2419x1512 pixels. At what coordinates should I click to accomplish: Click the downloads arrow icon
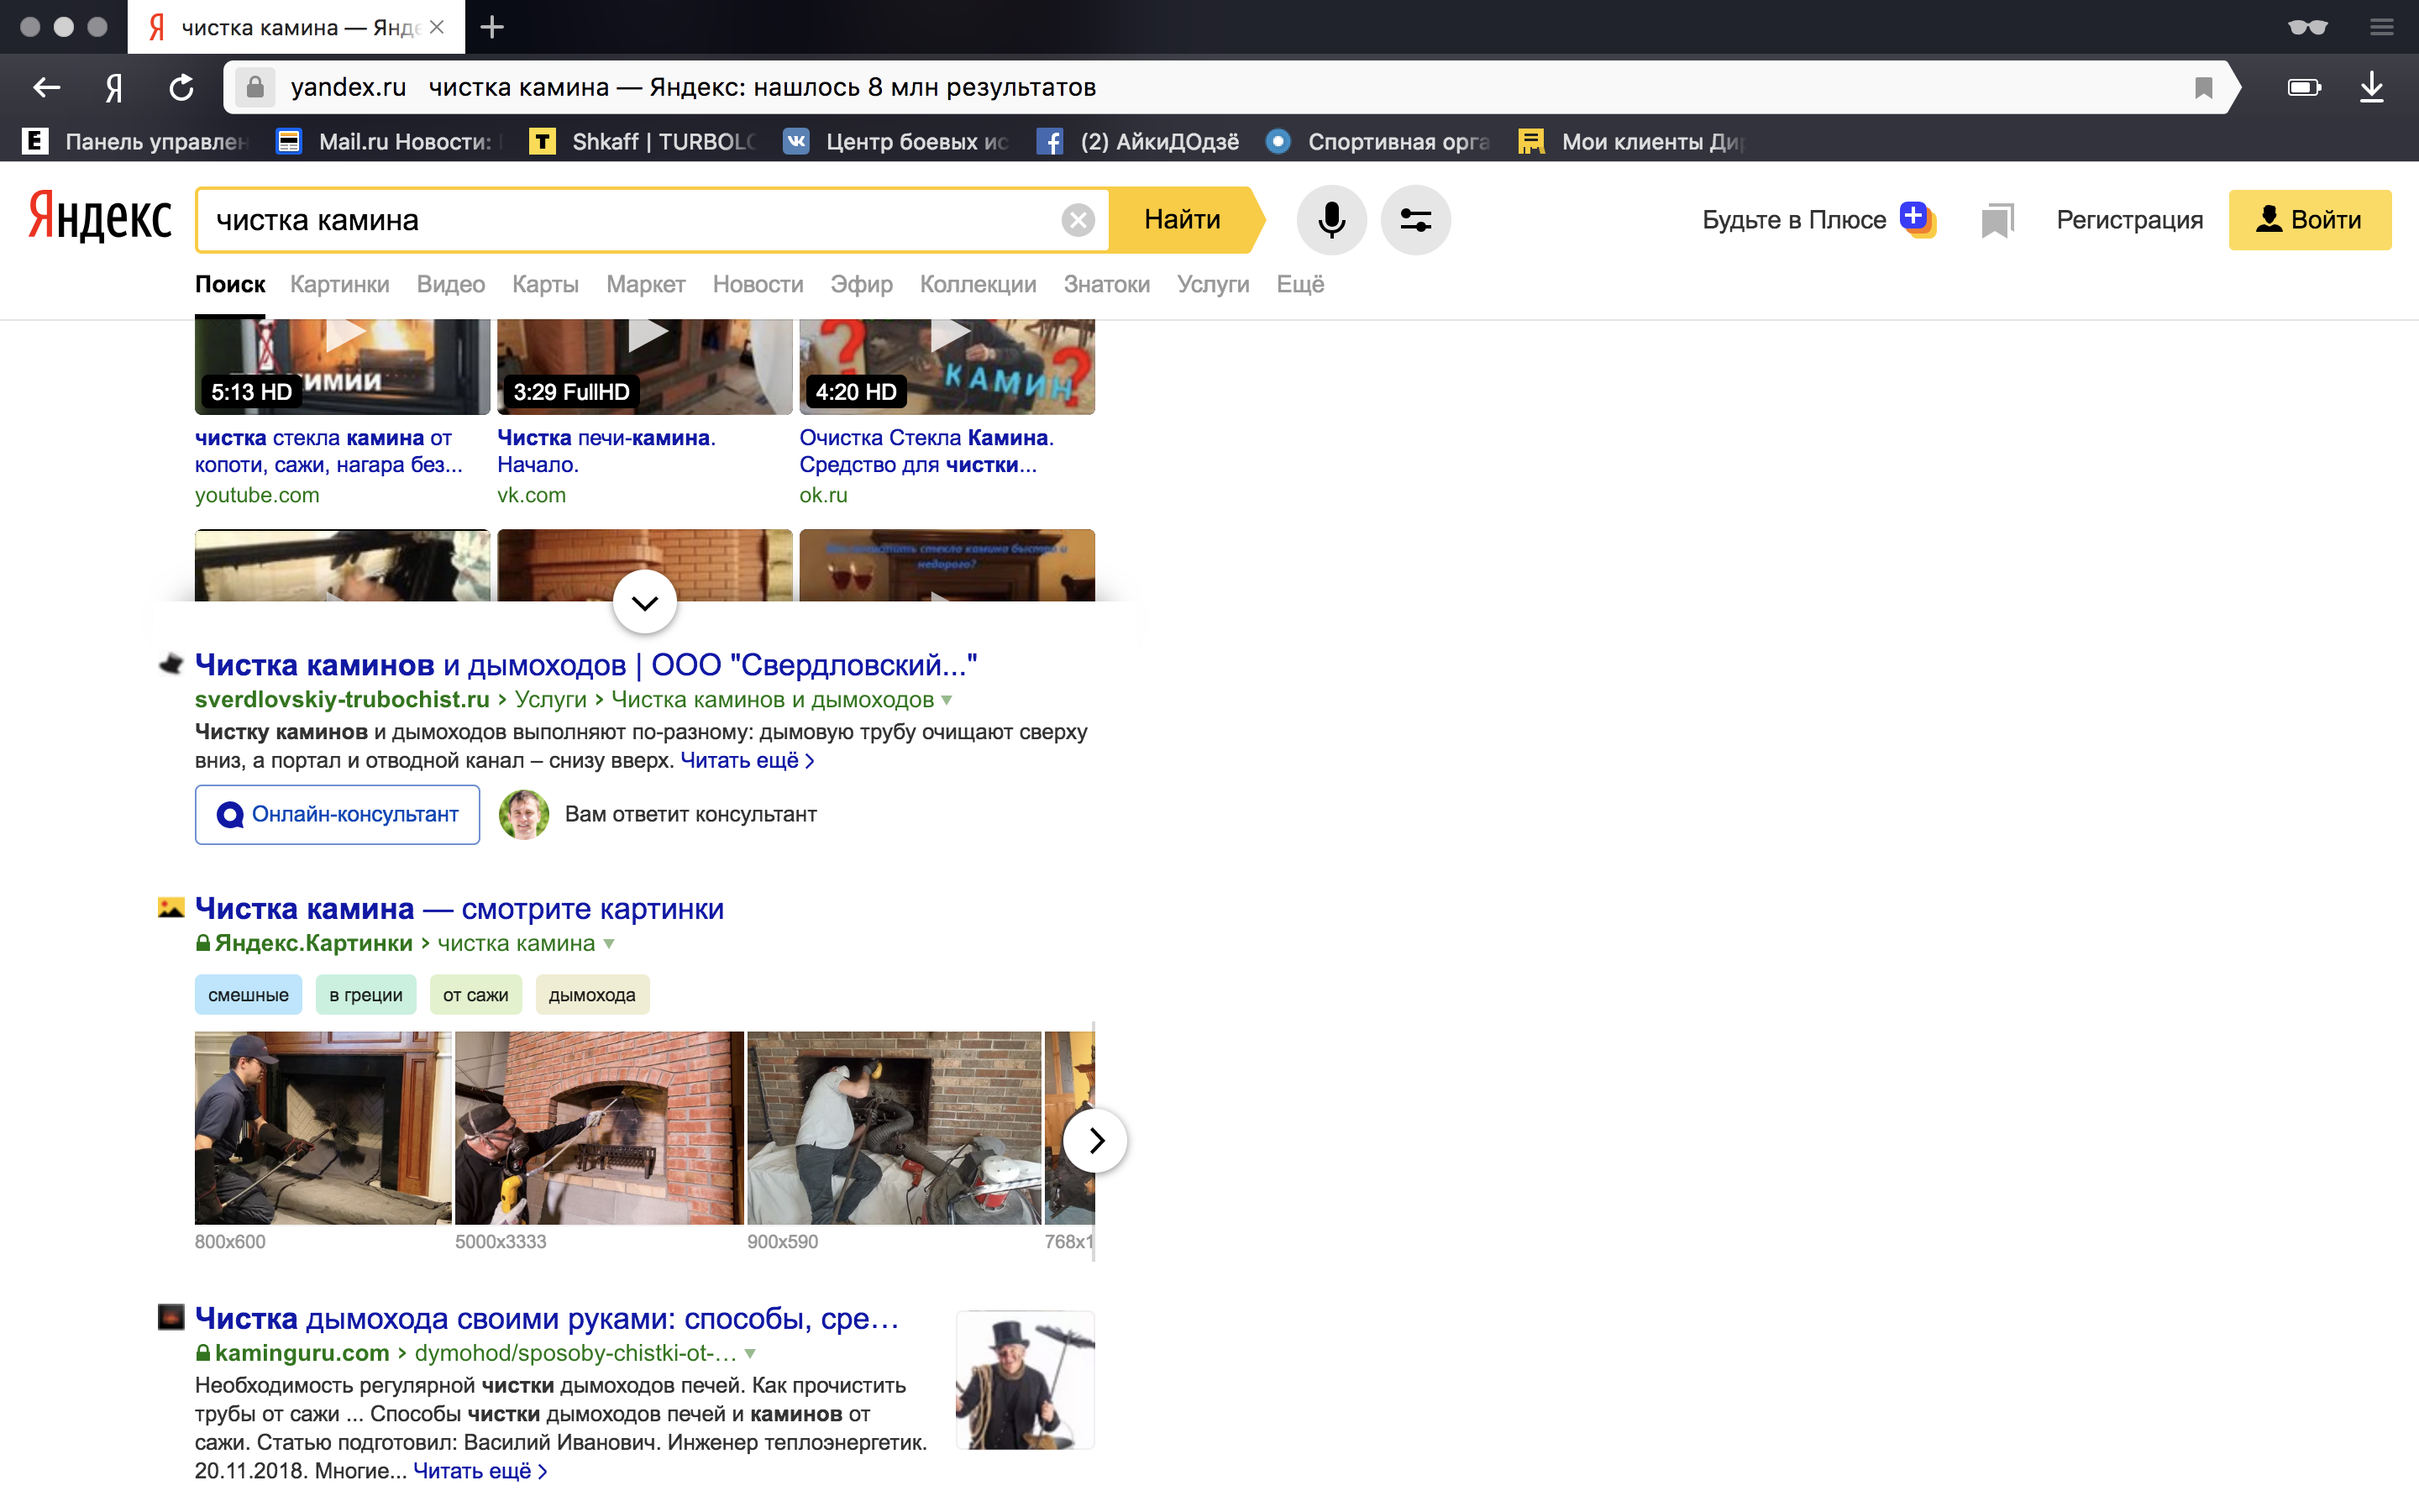point(2371,88)
